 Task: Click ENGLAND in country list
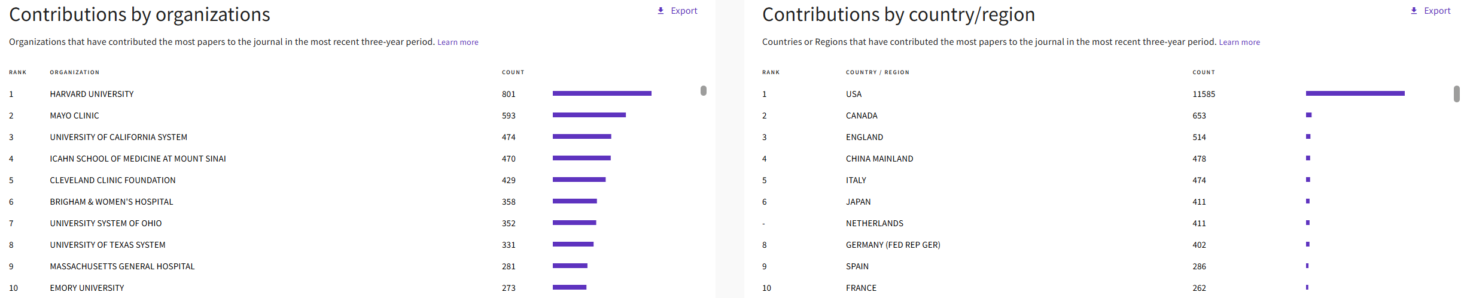(x=865, y=137)
